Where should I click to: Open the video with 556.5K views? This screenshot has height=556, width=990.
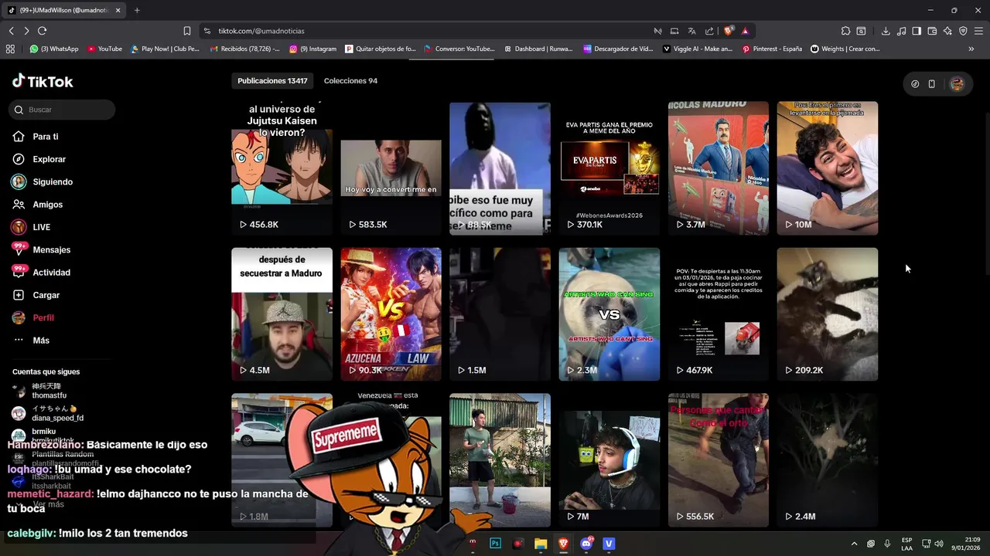click(719, 460)
